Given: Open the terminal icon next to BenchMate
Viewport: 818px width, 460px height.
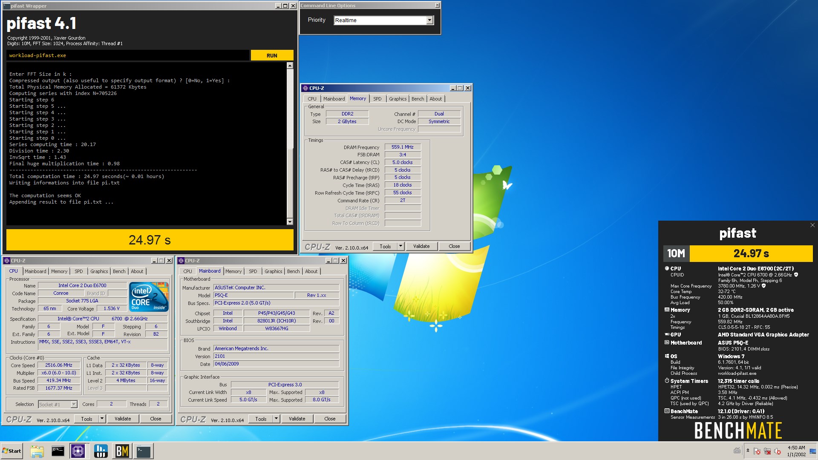Looking at the screenshot, I should [144, 451].
